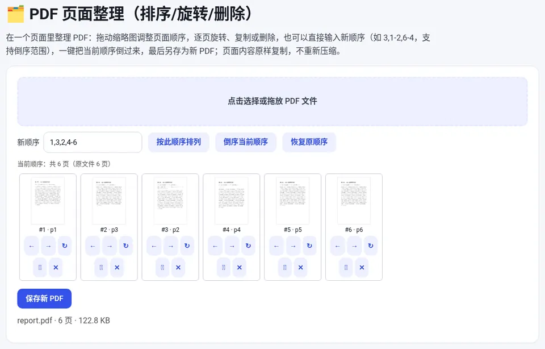545x349 pixels.
Task: Move page #2 · p3 right
Action: point(110,246)
